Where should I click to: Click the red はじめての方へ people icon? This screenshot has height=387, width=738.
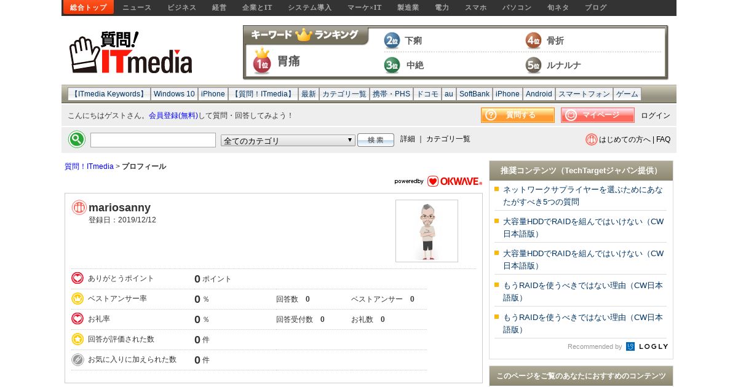[591, 139]
